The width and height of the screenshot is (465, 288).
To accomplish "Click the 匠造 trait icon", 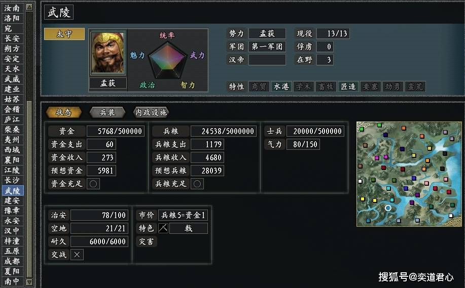I will (x=348, y=87).
